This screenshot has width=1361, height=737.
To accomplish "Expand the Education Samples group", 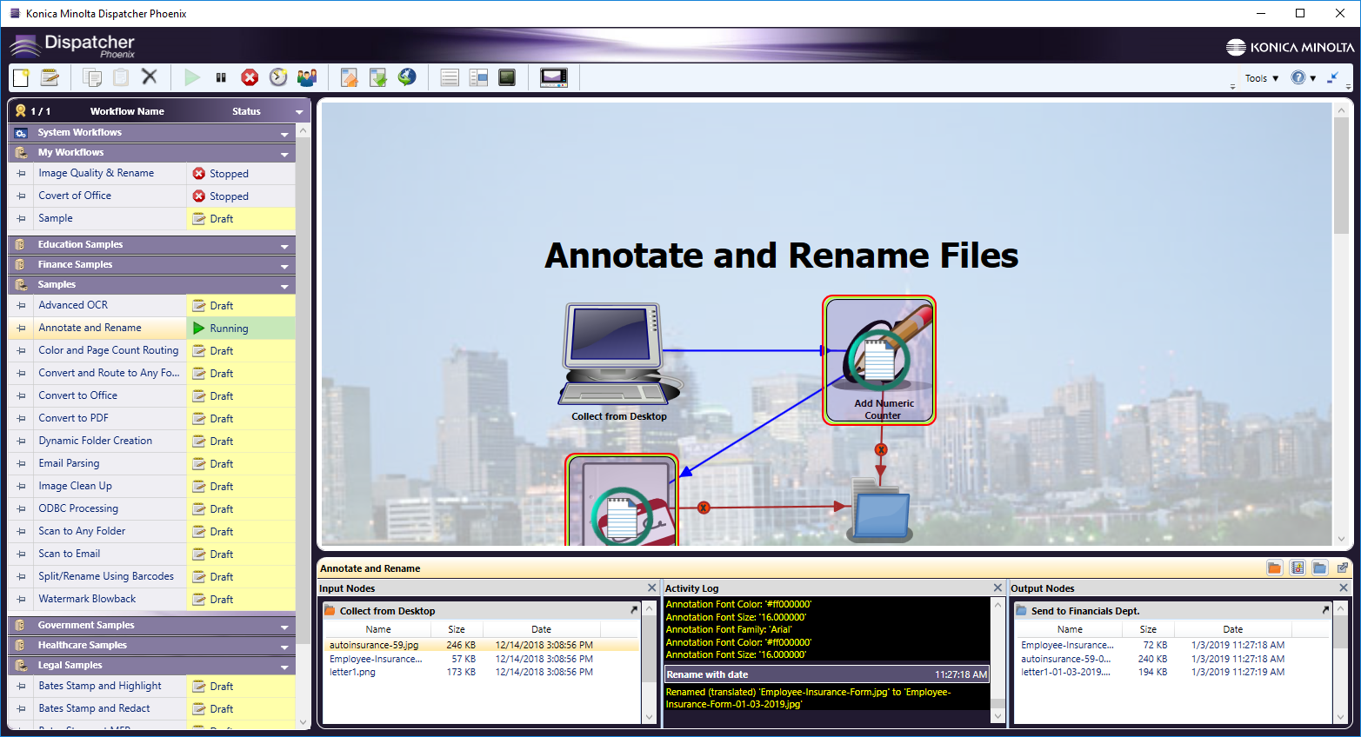I will (284, 245).
